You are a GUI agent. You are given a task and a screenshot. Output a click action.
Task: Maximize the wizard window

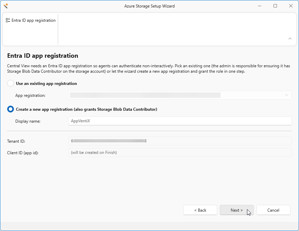[275, 6]
